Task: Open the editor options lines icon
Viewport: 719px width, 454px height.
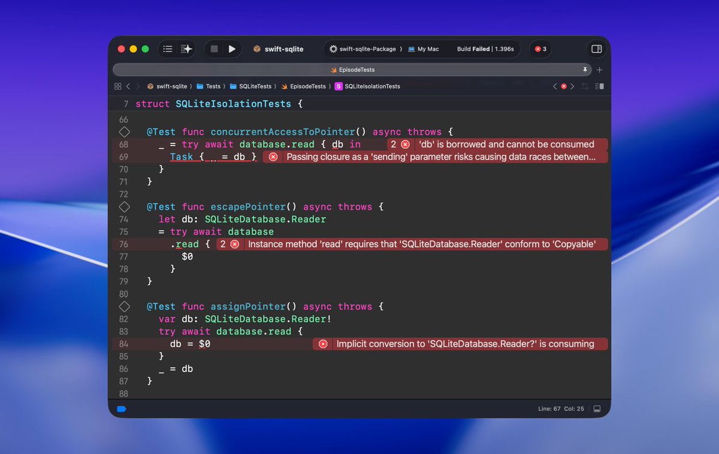Action: [600, 86]
